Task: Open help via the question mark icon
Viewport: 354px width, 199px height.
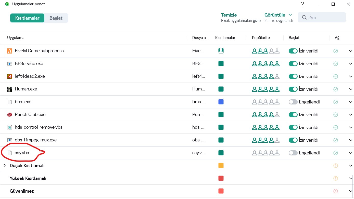Action: pyautogui.click(x=302, y=4)
